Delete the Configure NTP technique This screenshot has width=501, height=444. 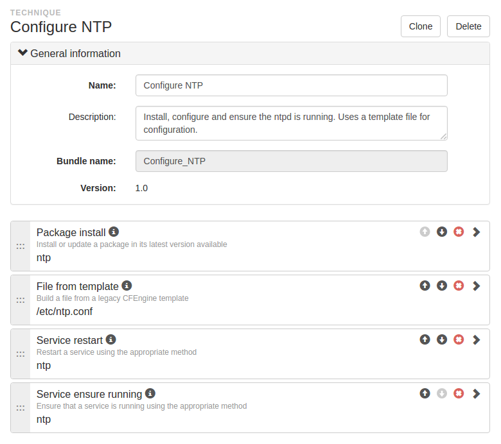pos(468,26)
